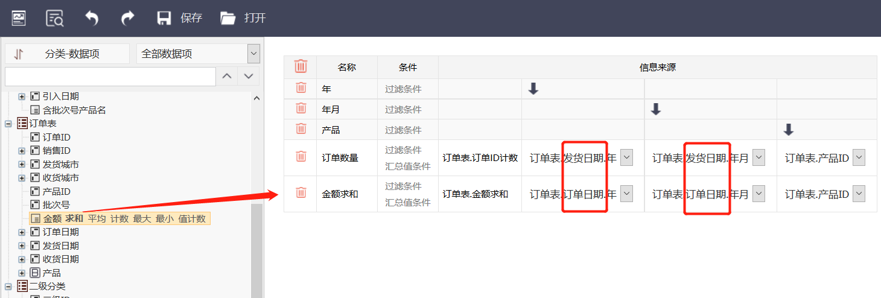Open 汇总值条件 for the 金额求和 row
The width and height of the screenshot is (881, 298).
pyautogui.click(x=407, y=202)
